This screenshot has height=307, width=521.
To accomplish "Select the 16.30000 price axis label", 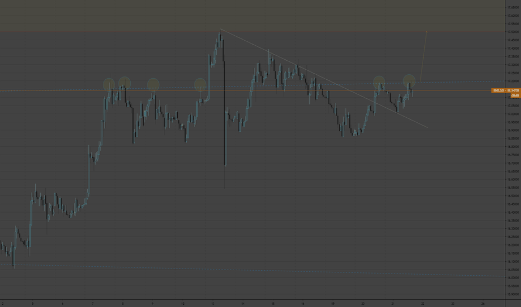I will [x=513, y=229].
